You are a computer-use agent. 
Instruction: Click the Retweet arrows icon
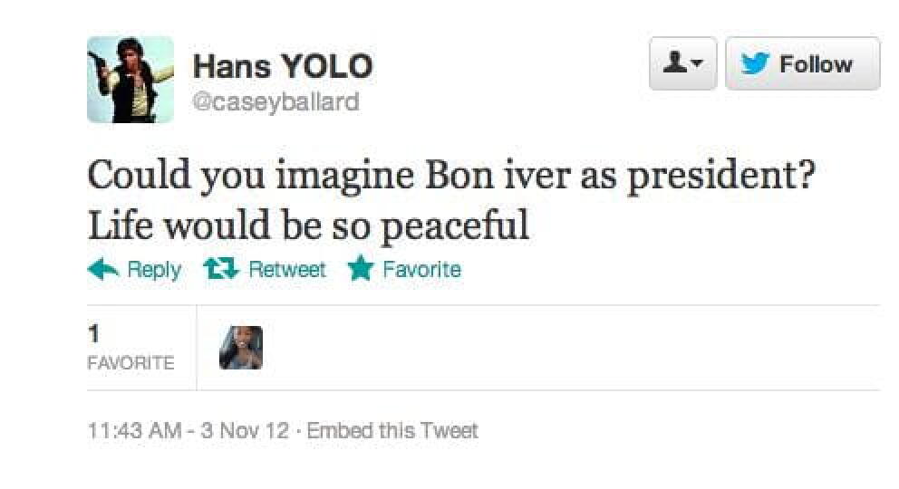(x=218, y=270)
